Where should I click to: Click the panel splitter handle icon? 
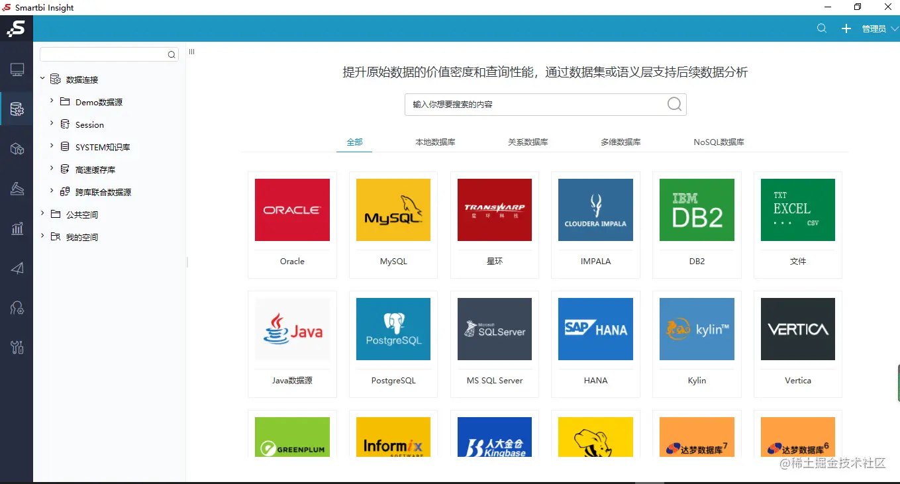[x=191, y=52]
